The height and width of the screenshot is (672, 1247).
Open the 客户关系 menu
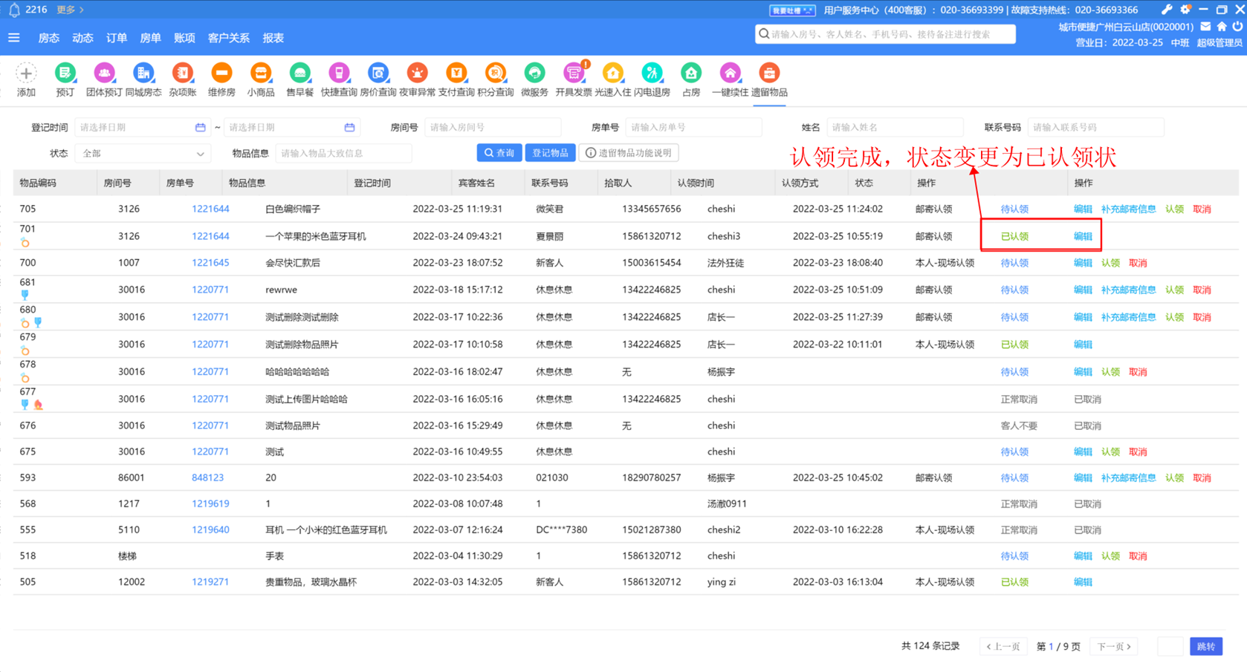point(228,38)
